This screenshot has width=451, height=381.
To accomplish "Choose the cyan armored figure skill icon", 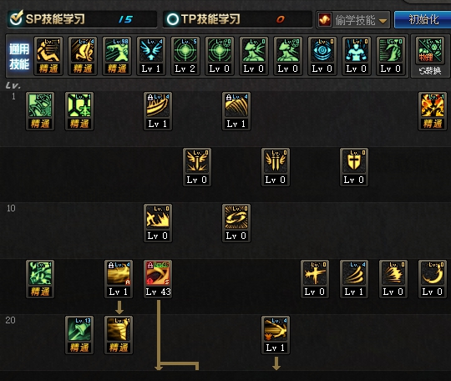I will tap(357, 56).
